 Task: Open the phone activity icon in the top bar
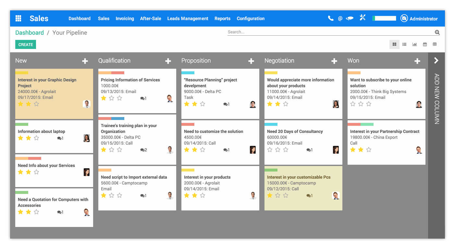[x=331, y=18]
